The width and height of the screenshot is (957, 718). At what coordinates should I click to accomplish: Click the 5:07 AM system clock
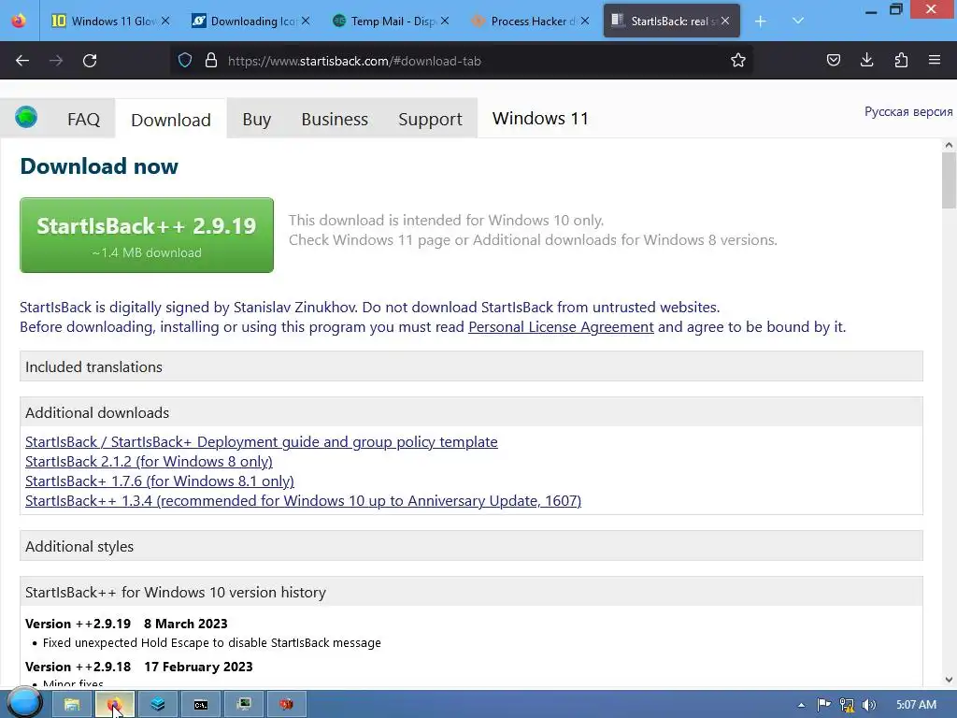tap(916, 705)
